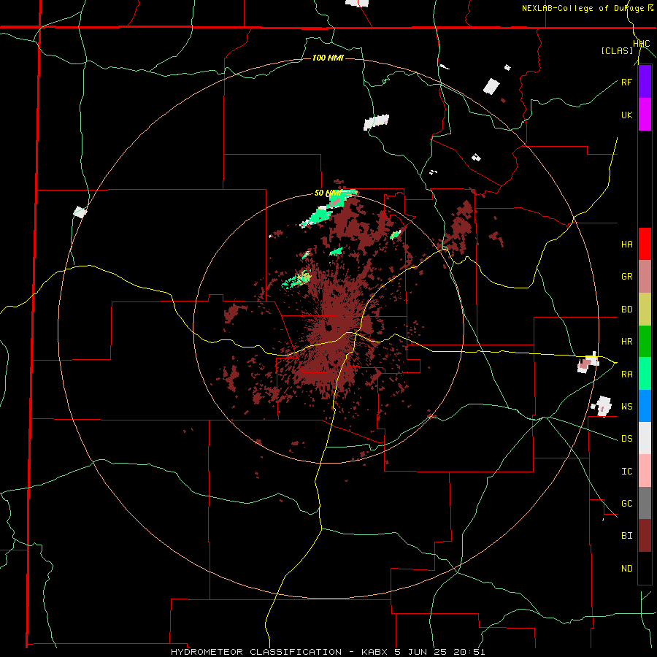Image resolution: width=657 pixels, height=657 pixels.
Task: Click the Hydrometeor Classification KABX timestamp caption
Action: click(x=328, y=652)
